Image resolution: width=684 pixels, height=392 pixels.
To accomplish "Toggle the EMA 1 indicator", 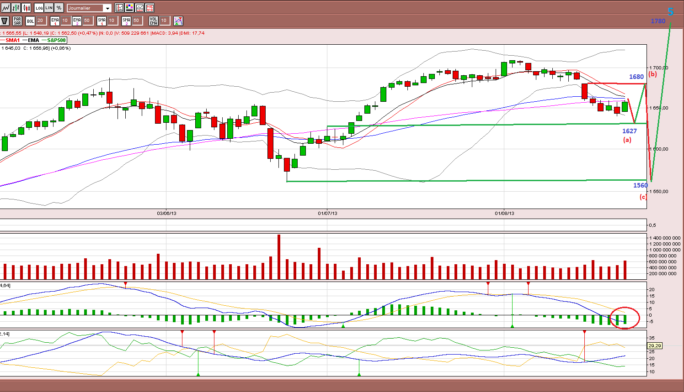I will (x=55, y=21).
